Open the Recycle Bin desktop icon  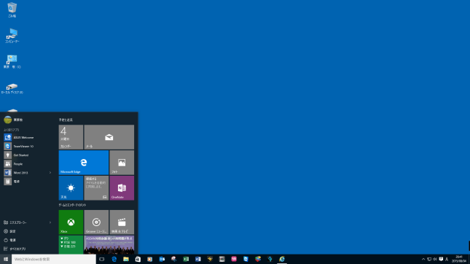pos(12,10)
